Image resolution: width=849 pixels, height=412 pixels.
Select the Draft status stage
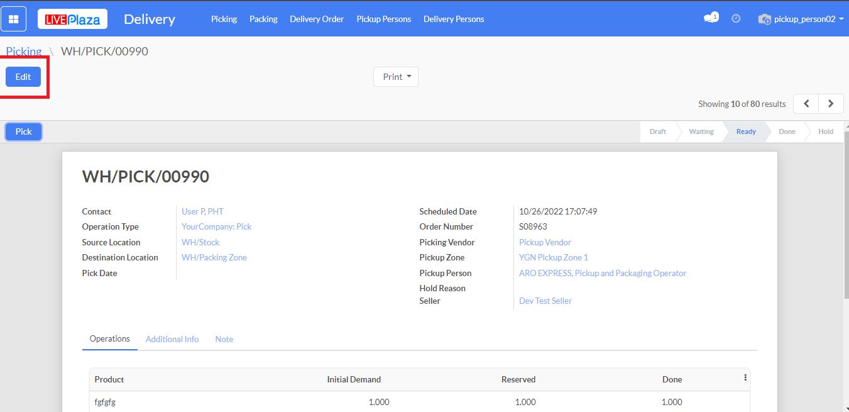point(658,131)
